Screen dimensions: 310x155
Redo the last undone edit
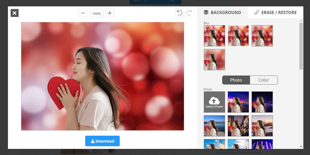click(x=189, y=13)
